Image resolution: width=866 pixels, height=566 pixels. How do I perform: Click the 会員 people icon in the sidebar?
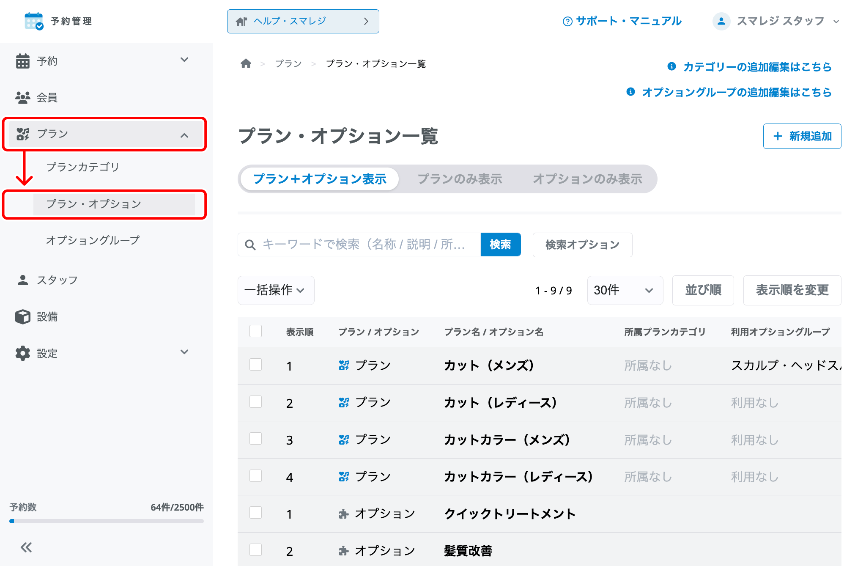(23, 98)
